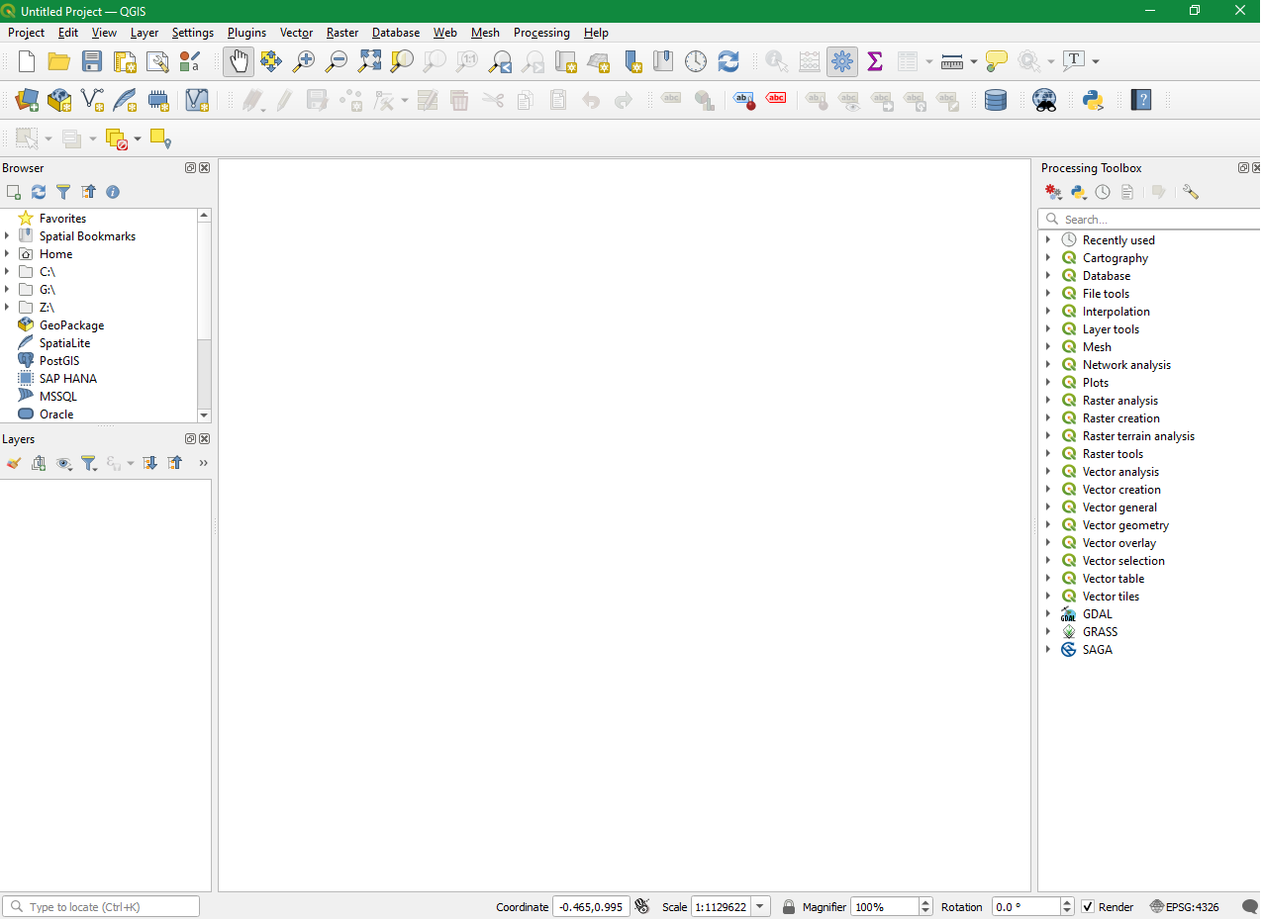1263x921 pixels.
Task: Click the Type to locate field
Action: [101, 906]
